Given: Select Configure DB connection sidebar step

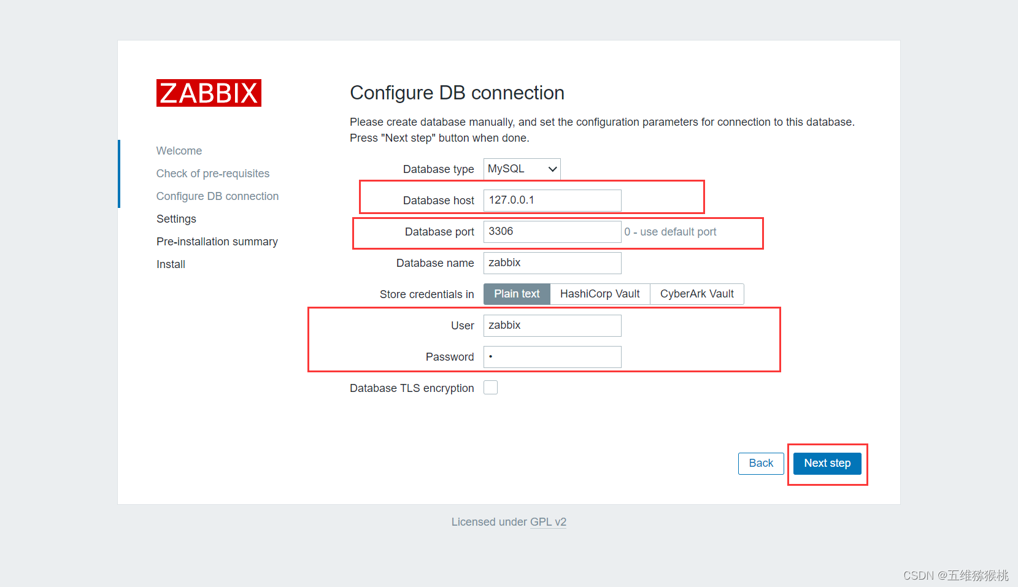Looking at the screenshot, I should (x=217, y=196).
